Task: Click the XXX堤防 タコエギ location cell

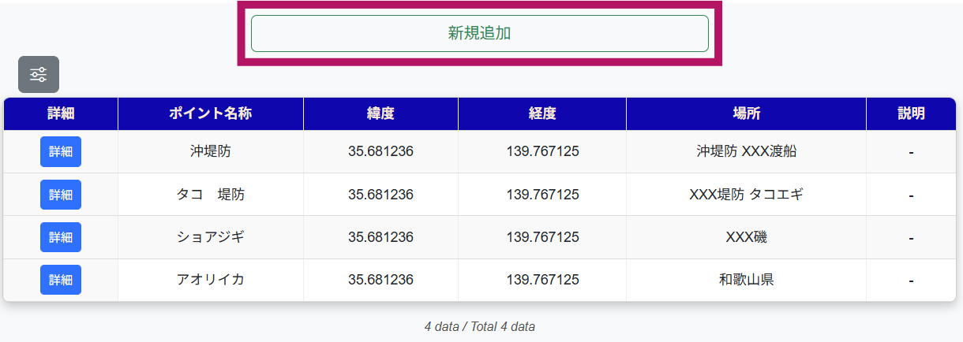Action: coord(746,195)
